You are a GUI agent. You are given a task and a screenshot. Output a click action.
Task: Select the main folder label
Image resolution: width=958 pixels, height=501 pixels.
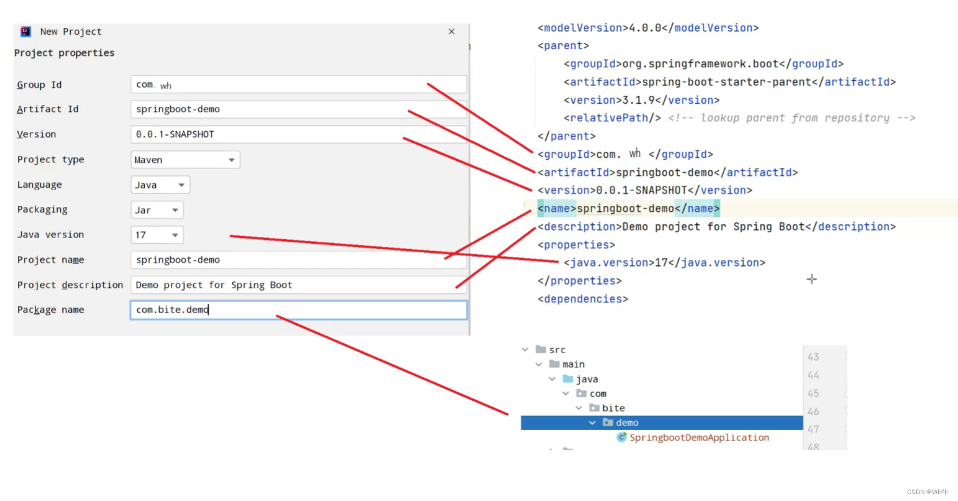point(573,364)
